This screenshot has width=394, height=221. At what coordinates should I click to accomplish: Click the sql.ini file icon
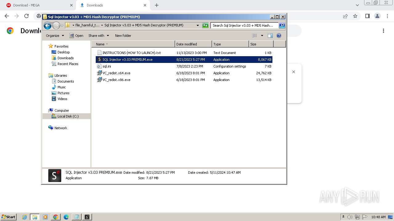pos(99,66)
